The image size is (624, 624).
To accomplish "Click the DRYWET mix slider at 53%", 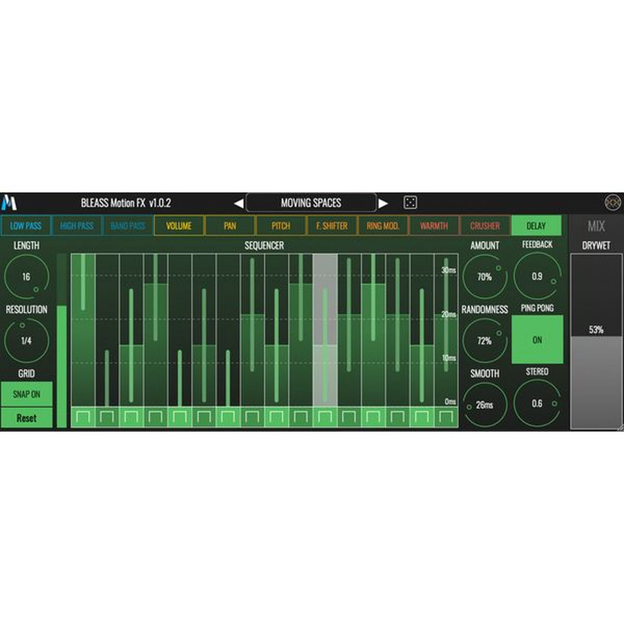I will 595,336.
